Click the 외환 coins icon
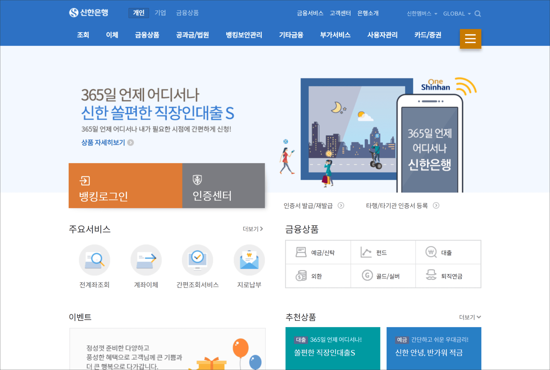Screen dimensions: 550x370 click(301, 276)
